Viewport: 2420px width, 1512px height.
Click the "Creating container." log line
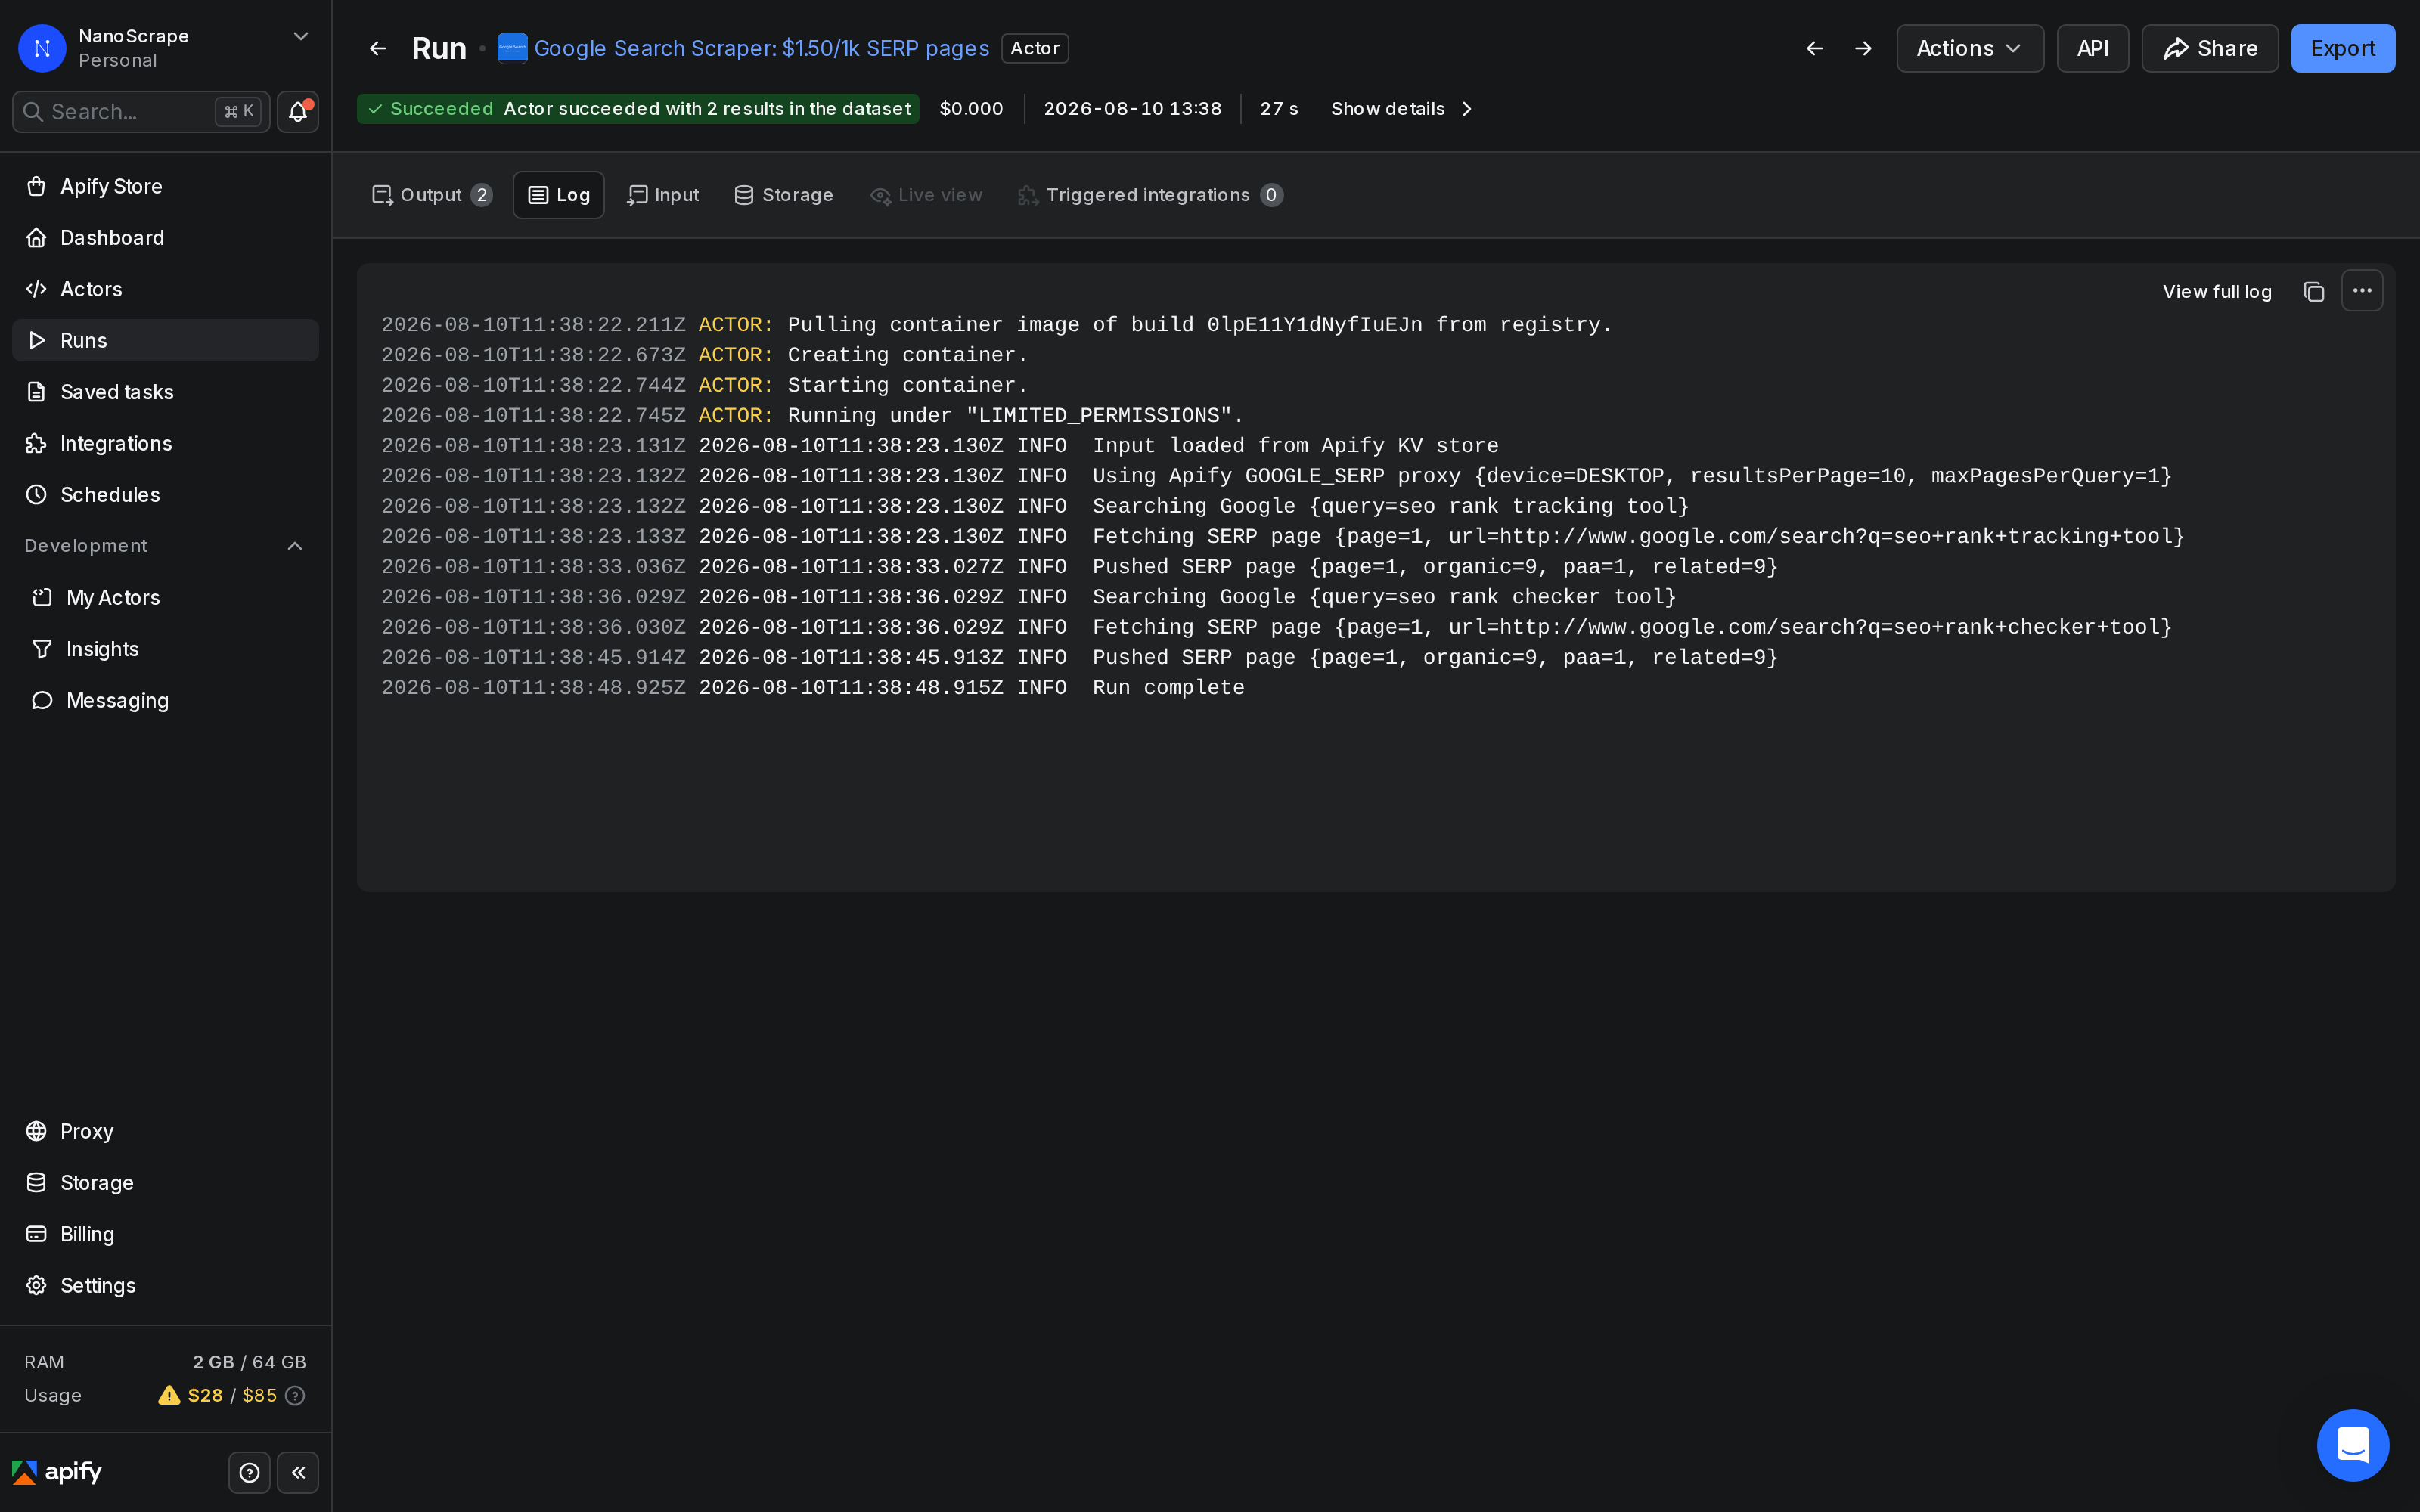(705, 355)
